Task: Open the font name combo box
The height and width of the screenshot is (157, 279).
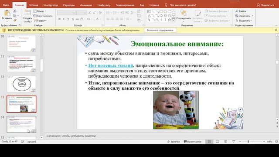Action: 67,13
